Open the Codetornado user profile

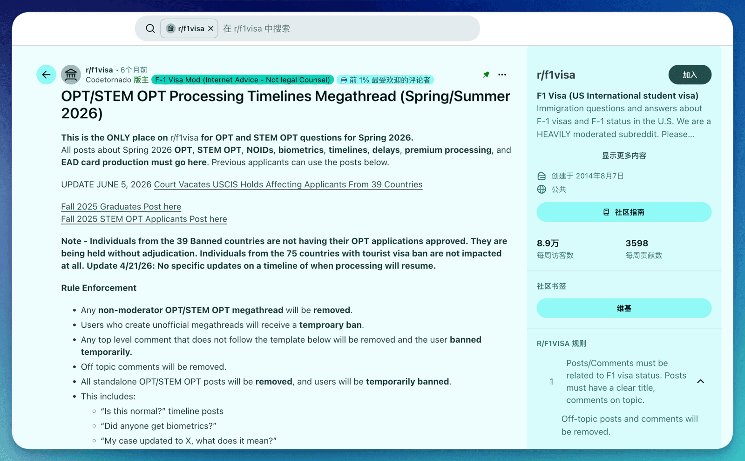108,80
